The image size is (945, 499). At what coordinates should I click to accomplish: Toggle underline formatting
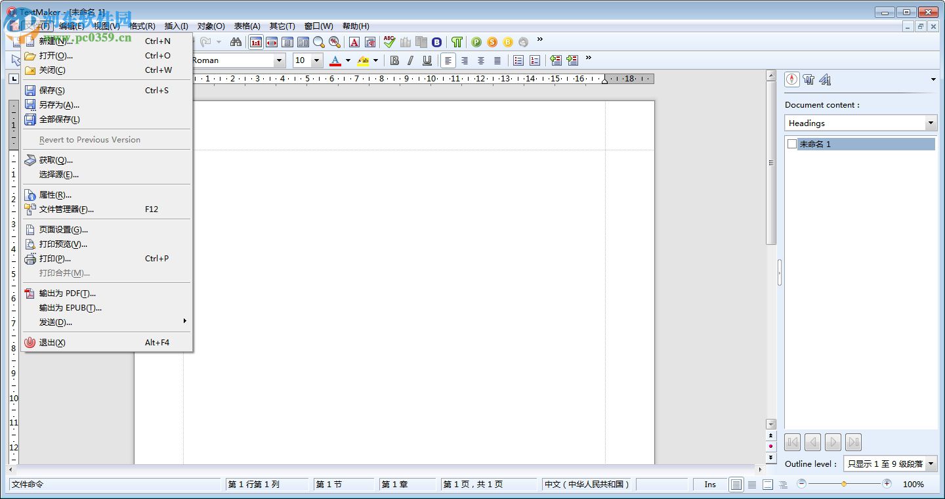pos(427,60)
